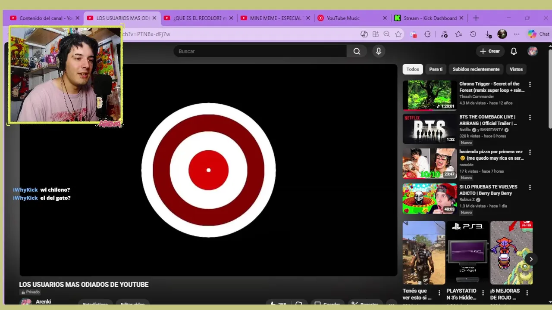The width and height of the screenshot is (552, 310).
Task: Click the app-grid icon in address bar
Action: point(376,34)
